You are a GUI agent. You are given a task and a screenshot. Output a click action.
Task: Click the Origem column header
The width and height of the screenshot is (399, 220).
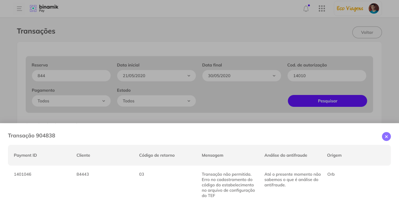(334, 155)
